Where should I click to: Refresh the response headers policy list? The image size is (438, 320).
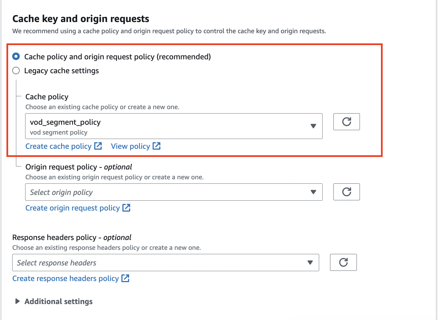pyautogui.click(x=343, y=262)
